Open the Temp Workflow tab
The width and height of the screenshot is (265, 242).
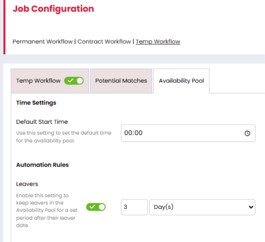point(38,81)
